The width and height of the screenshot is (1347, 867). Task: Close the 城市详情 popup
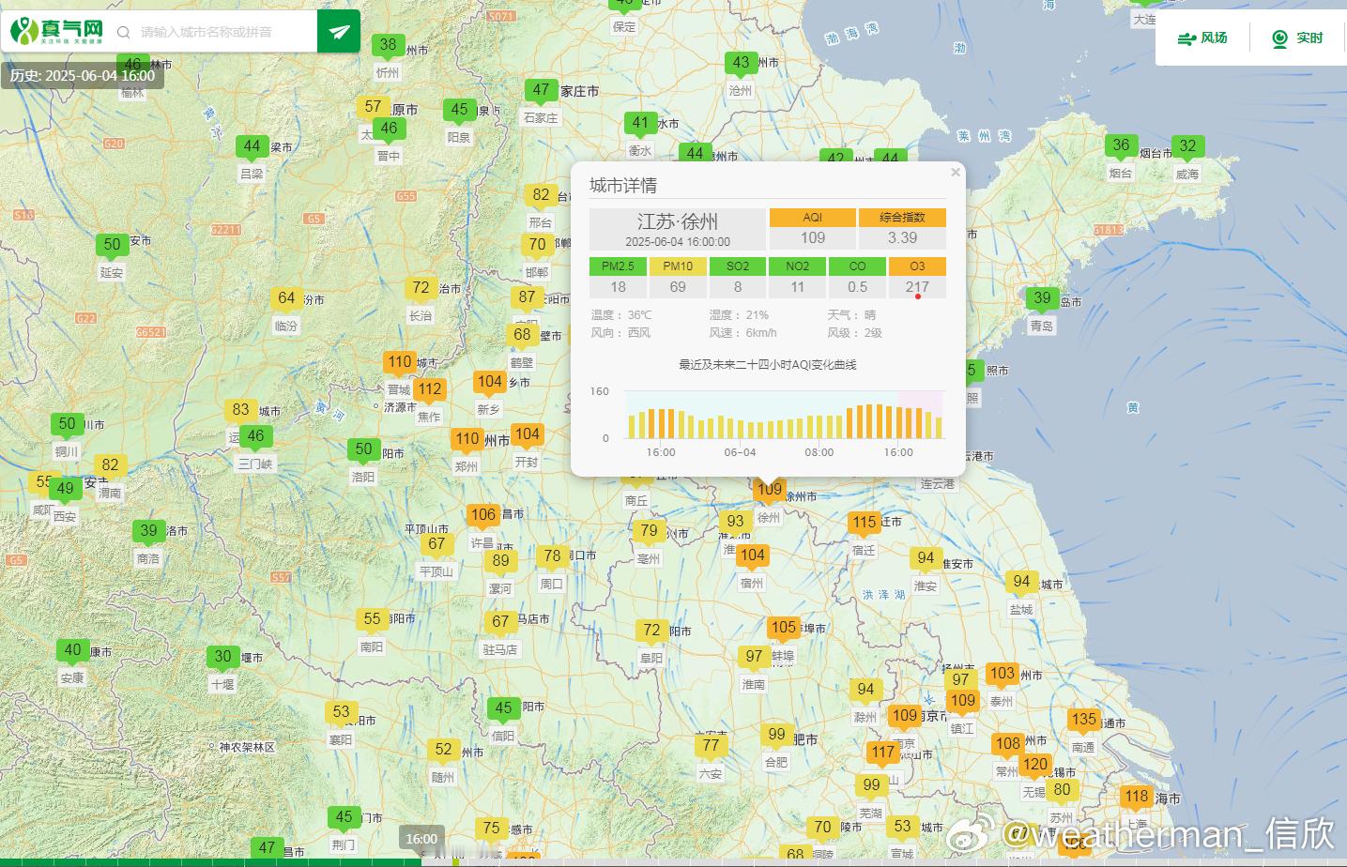tap(955, 172)
